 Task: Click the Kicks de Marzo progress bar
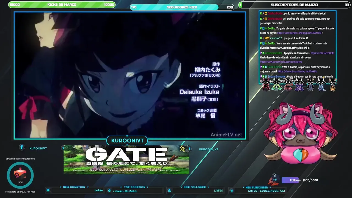point(62,4)
